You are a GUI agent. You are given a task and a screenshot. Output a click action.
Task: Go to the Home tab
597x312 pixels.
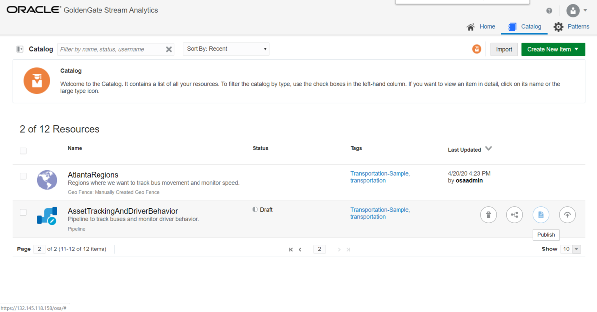(x=481, y=27)
